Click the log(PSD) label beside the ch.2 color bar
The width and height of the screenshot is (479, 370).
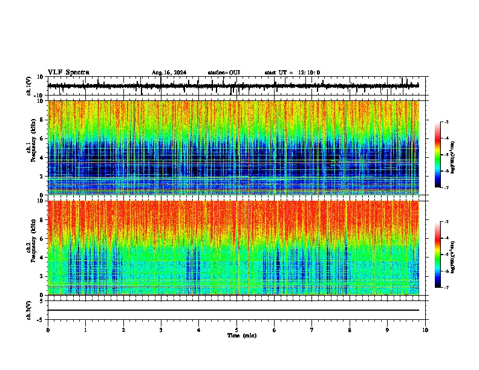452,257
